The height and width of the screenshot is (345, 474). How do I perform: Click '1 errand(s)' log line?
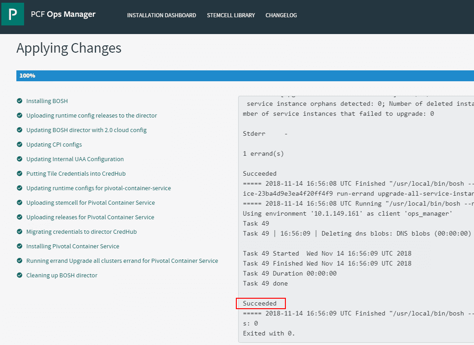coord(263,153)
